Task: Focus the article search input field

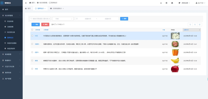Action: click(40, 19)
